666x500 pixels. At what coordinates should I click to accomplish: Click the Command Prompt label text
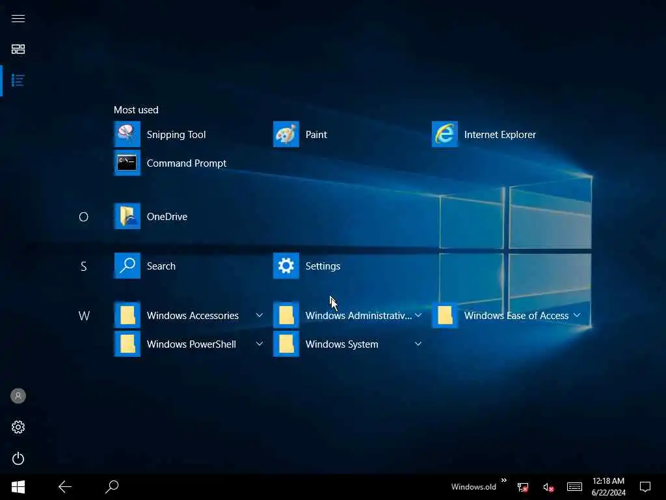[x=187, y=163]
